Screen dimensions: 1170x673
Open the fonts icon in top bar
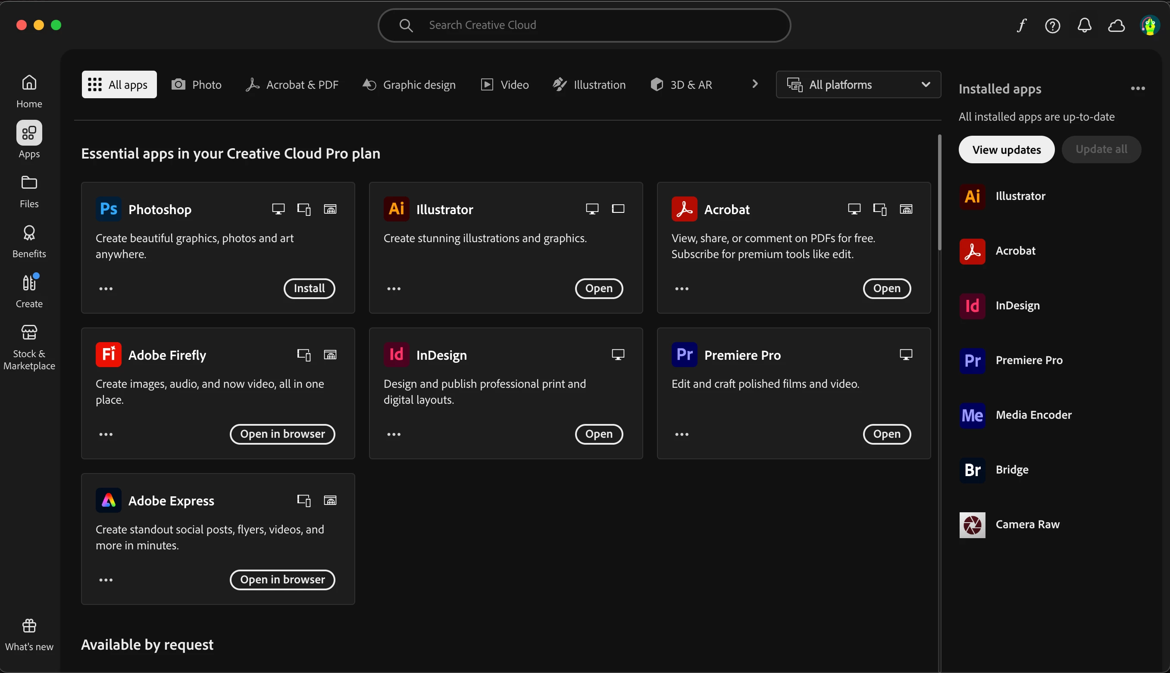(1022, 25)
